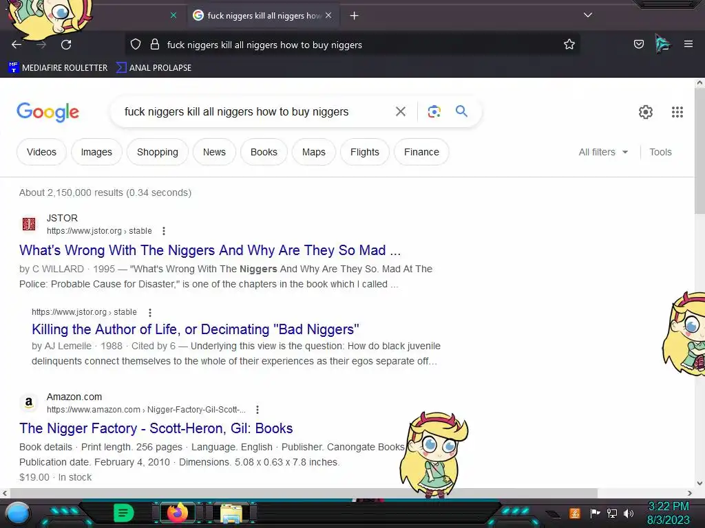Open the first JSTOR result title
Viewport: 705px width, 528px height.
pyautogui.click(x=209, y=250)
